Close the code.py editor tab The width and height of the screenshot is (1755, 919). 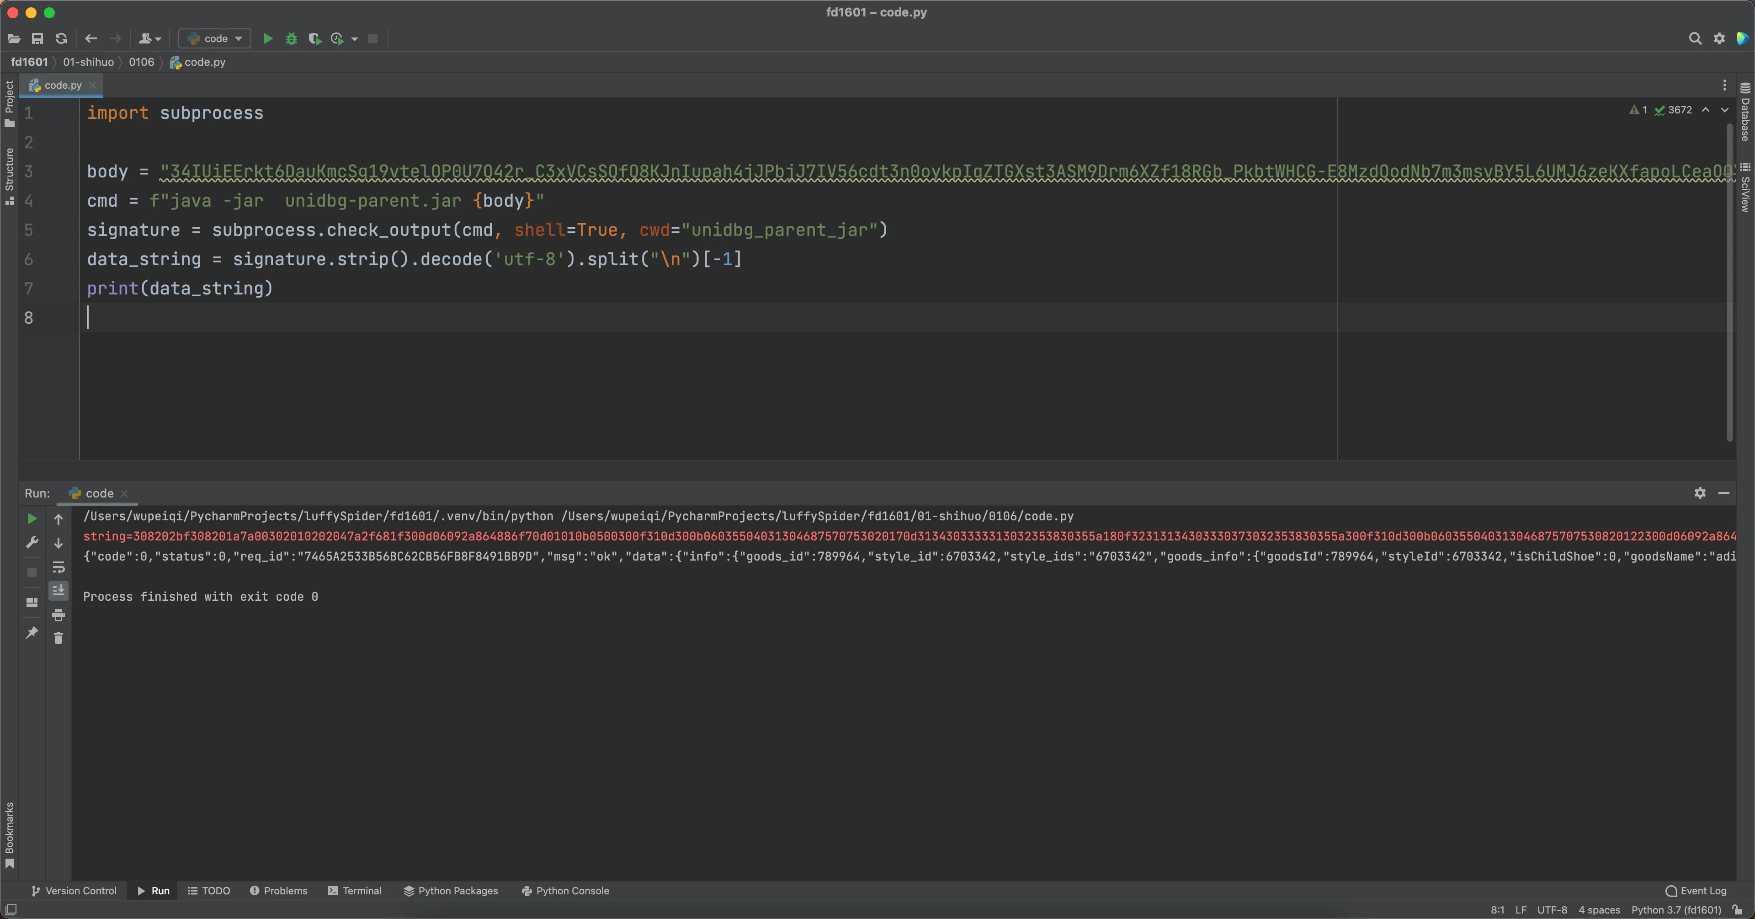[92, 85]
